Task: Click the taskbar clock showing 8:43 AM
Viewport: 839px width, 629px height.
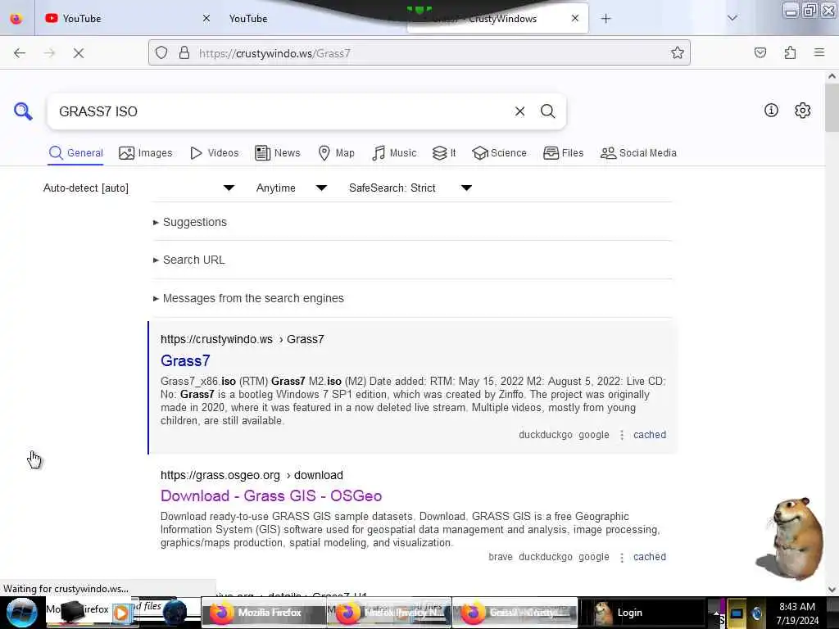Action: 797,613
